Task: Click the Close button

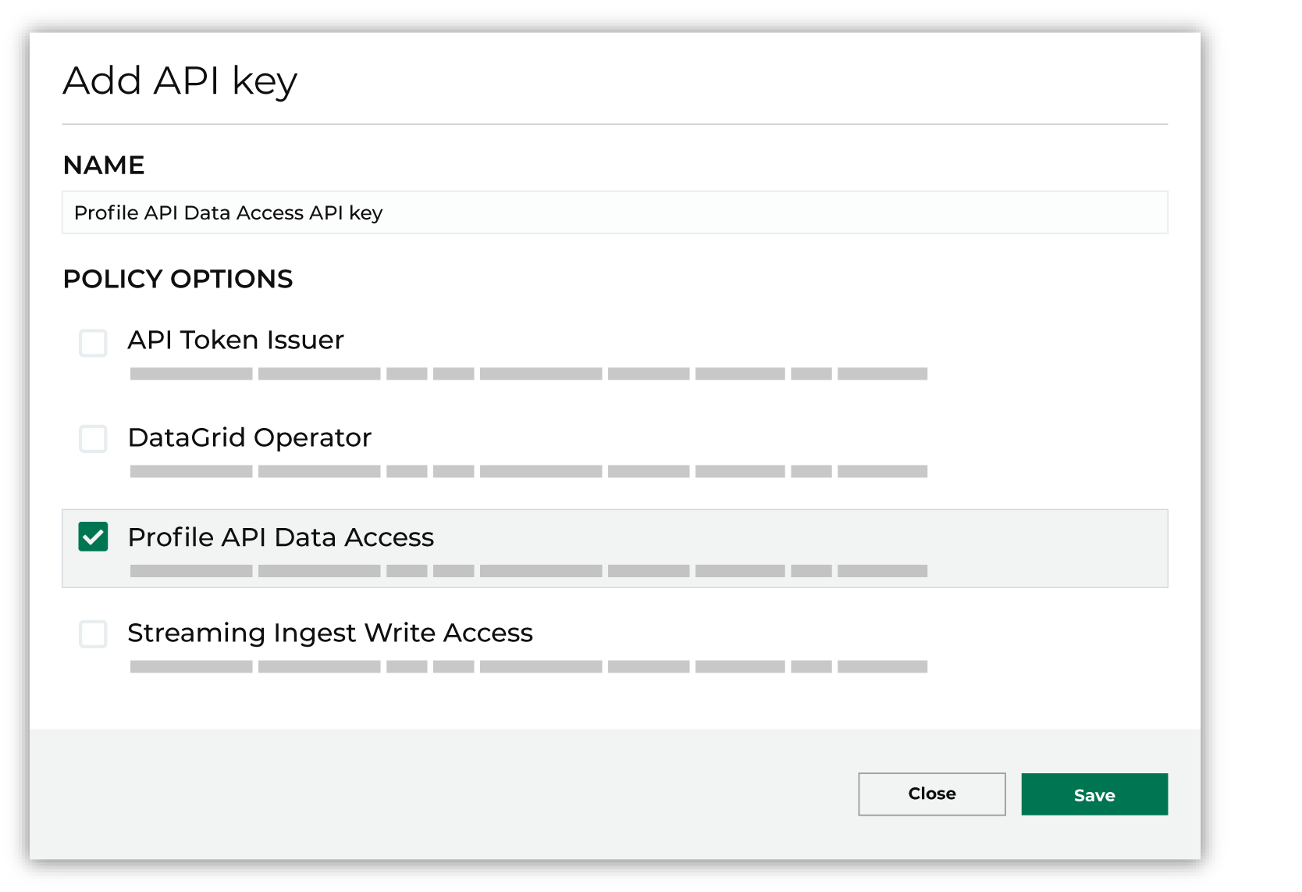Action: (932, 794)
